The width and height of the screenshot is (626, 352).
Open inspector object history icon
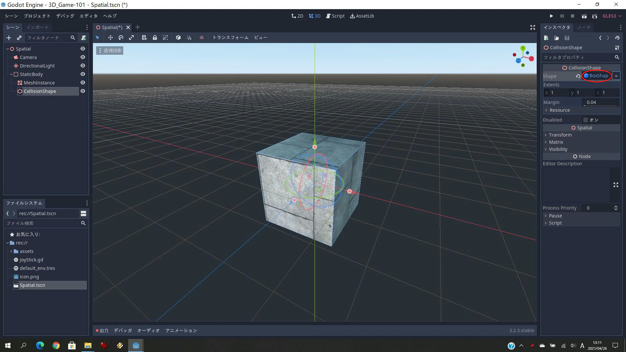tap(617, 38)
